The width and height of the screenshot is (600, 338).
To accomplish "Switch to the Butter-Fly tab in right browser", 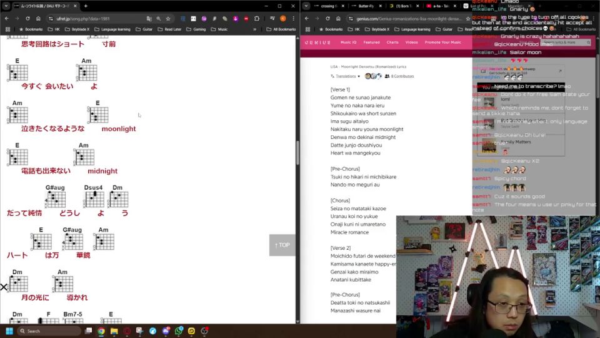I will pyautogui.click(x=366, y=6).
